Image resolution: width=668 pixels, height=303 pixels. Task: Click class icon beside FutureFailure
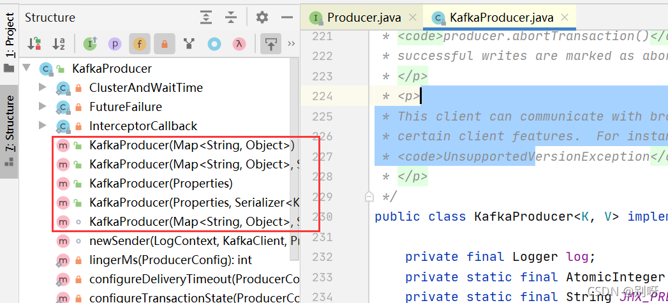pyautogui.click(x=63, y=107)
